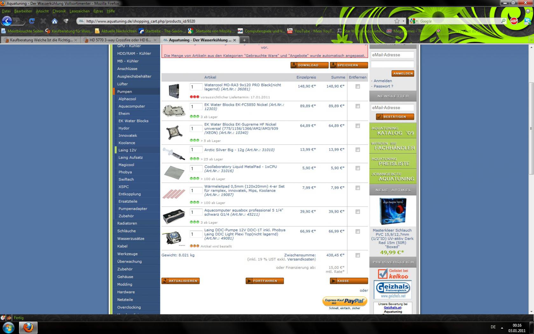Bookmark page with the star icon
The image size is (534, 334).
pyautogui.click(x=397, y=21)
